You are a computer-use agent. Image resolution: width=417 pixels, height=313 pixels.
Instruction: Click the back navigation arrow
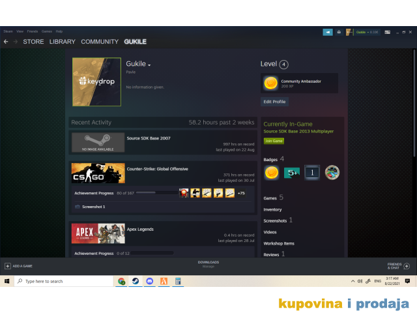coord(6,42)
